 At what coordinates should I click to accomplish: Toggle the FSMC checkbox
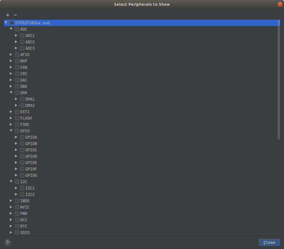[17, 125]
